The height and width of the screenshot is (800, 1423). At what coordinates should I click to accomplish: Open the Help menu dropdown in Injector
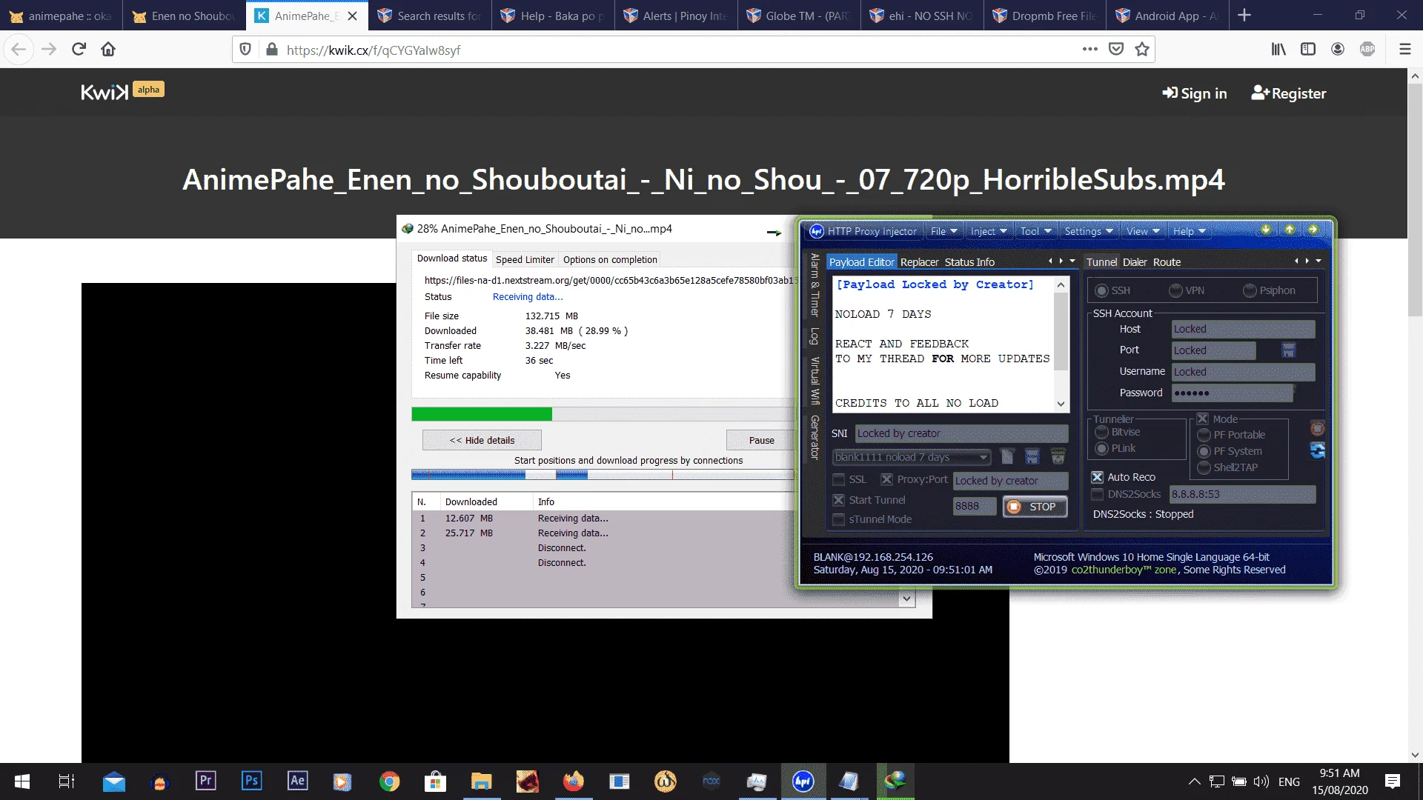(1189, 231)
